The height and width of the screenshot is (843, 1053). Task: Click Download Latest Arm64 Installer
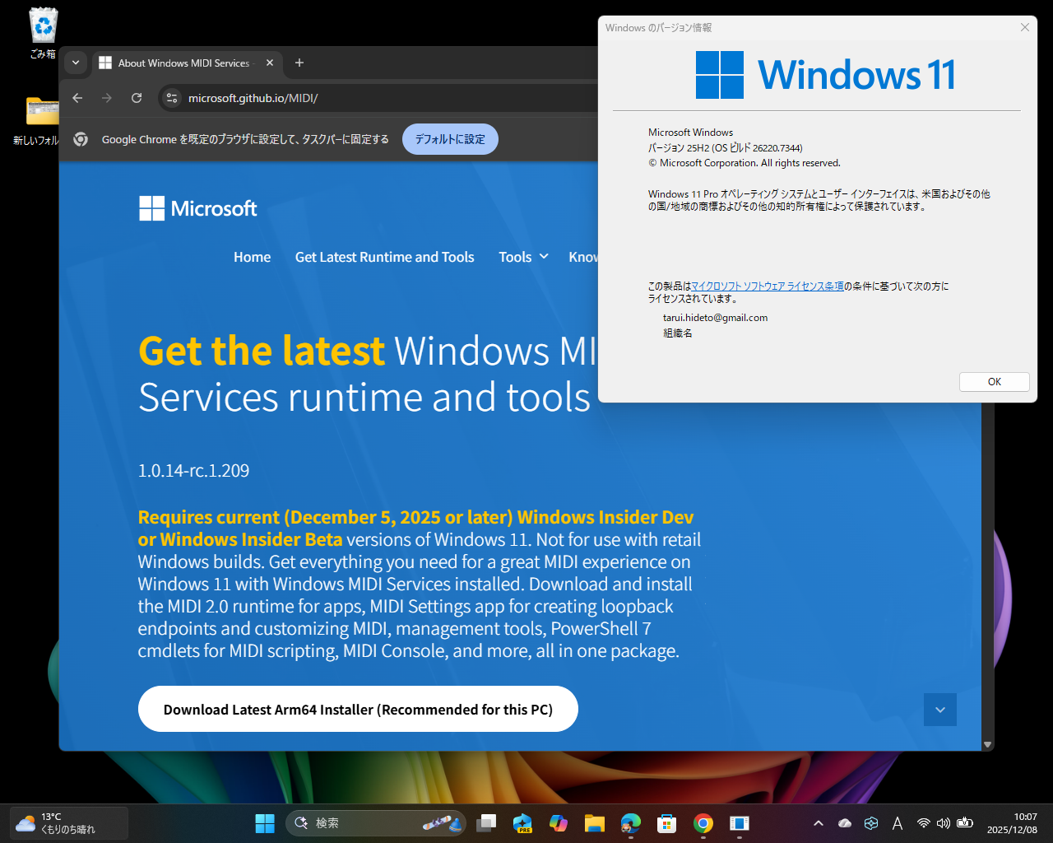pos(358,709)
